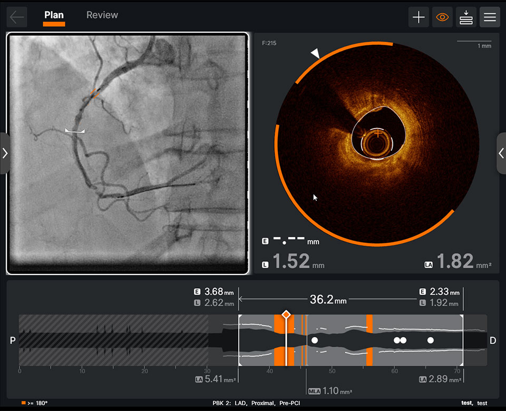Click the back arrow at top left
506x411 pixels.
[16, 17]
